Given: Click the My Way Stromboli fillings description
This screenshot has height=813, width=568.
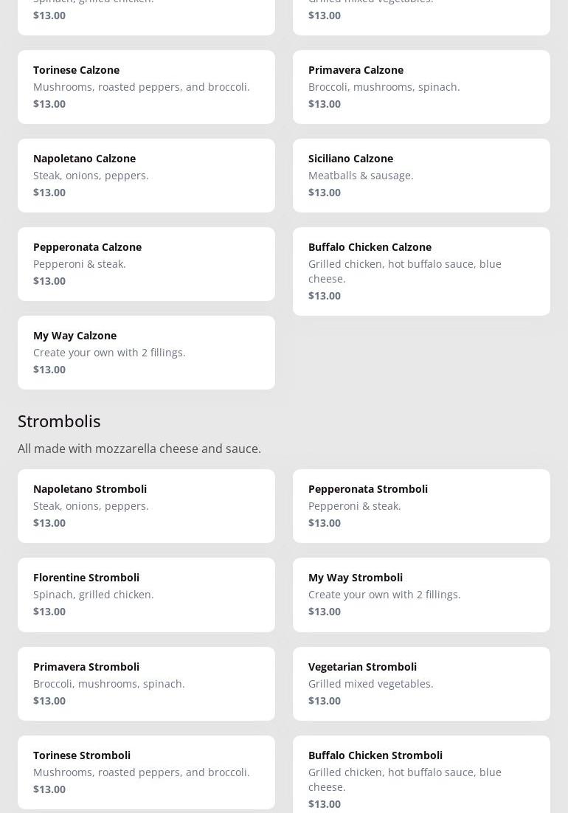Looking at the screenshot, I should click(x=384, y=595).
